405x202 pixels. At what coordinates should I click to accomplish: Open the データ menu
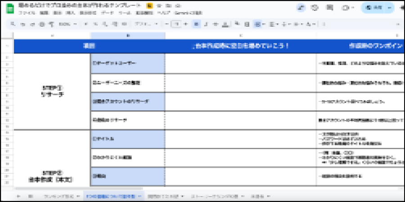(x=107, y=13)
